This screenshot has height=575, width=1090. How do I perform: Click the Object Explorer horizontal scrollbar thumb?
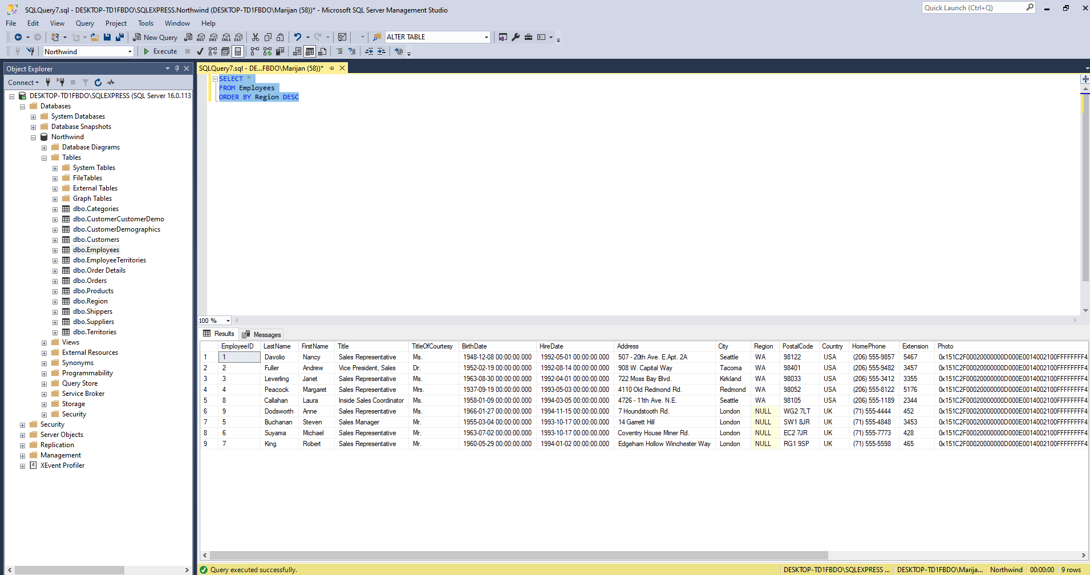[x=70, y=570]
